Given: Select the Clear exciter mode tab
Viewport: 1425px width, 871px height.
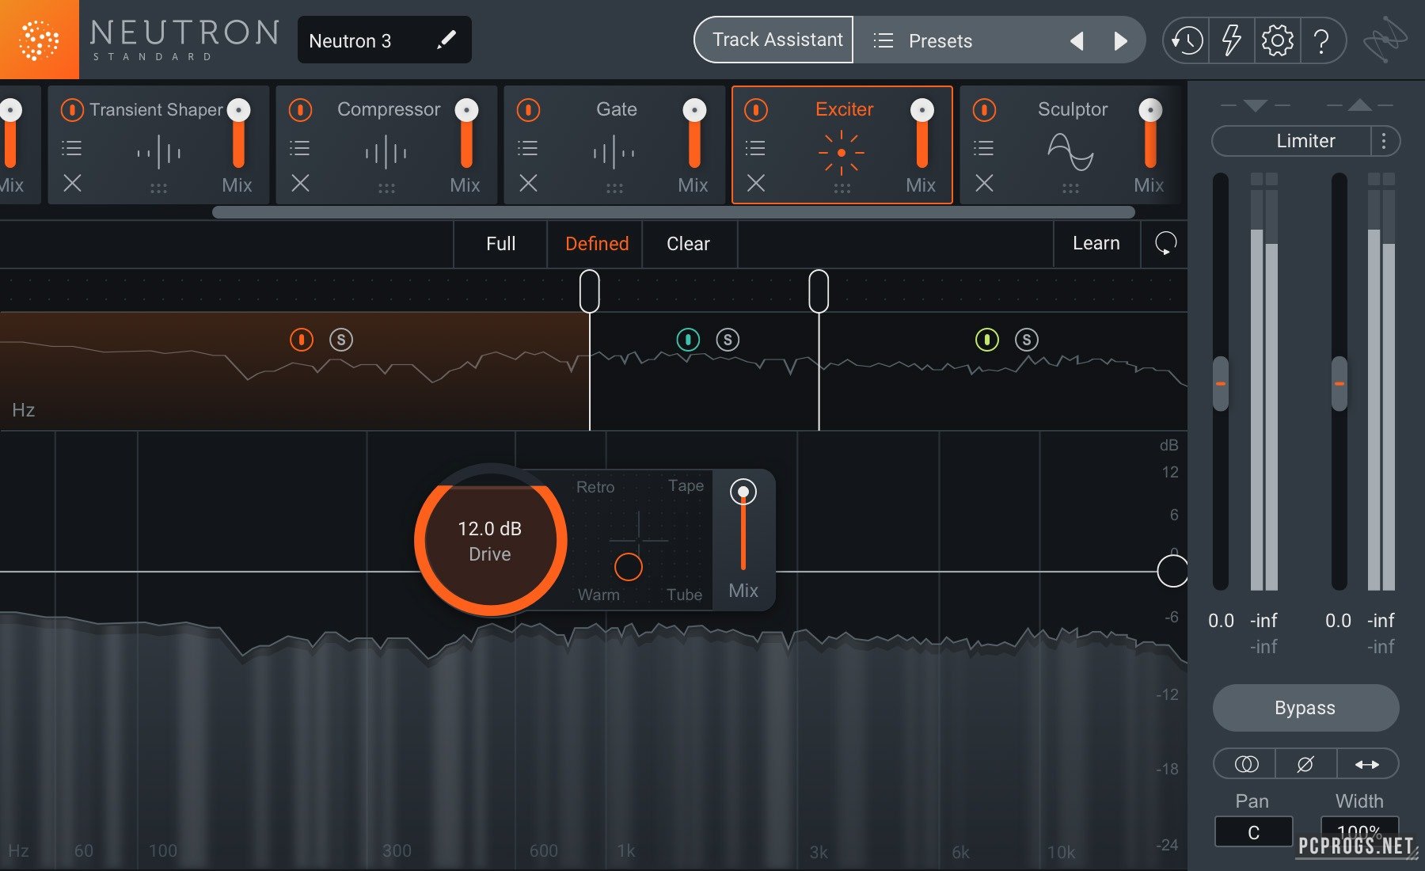Looking at the screenshot, I should pyautogui.click(x=688, y=244).
